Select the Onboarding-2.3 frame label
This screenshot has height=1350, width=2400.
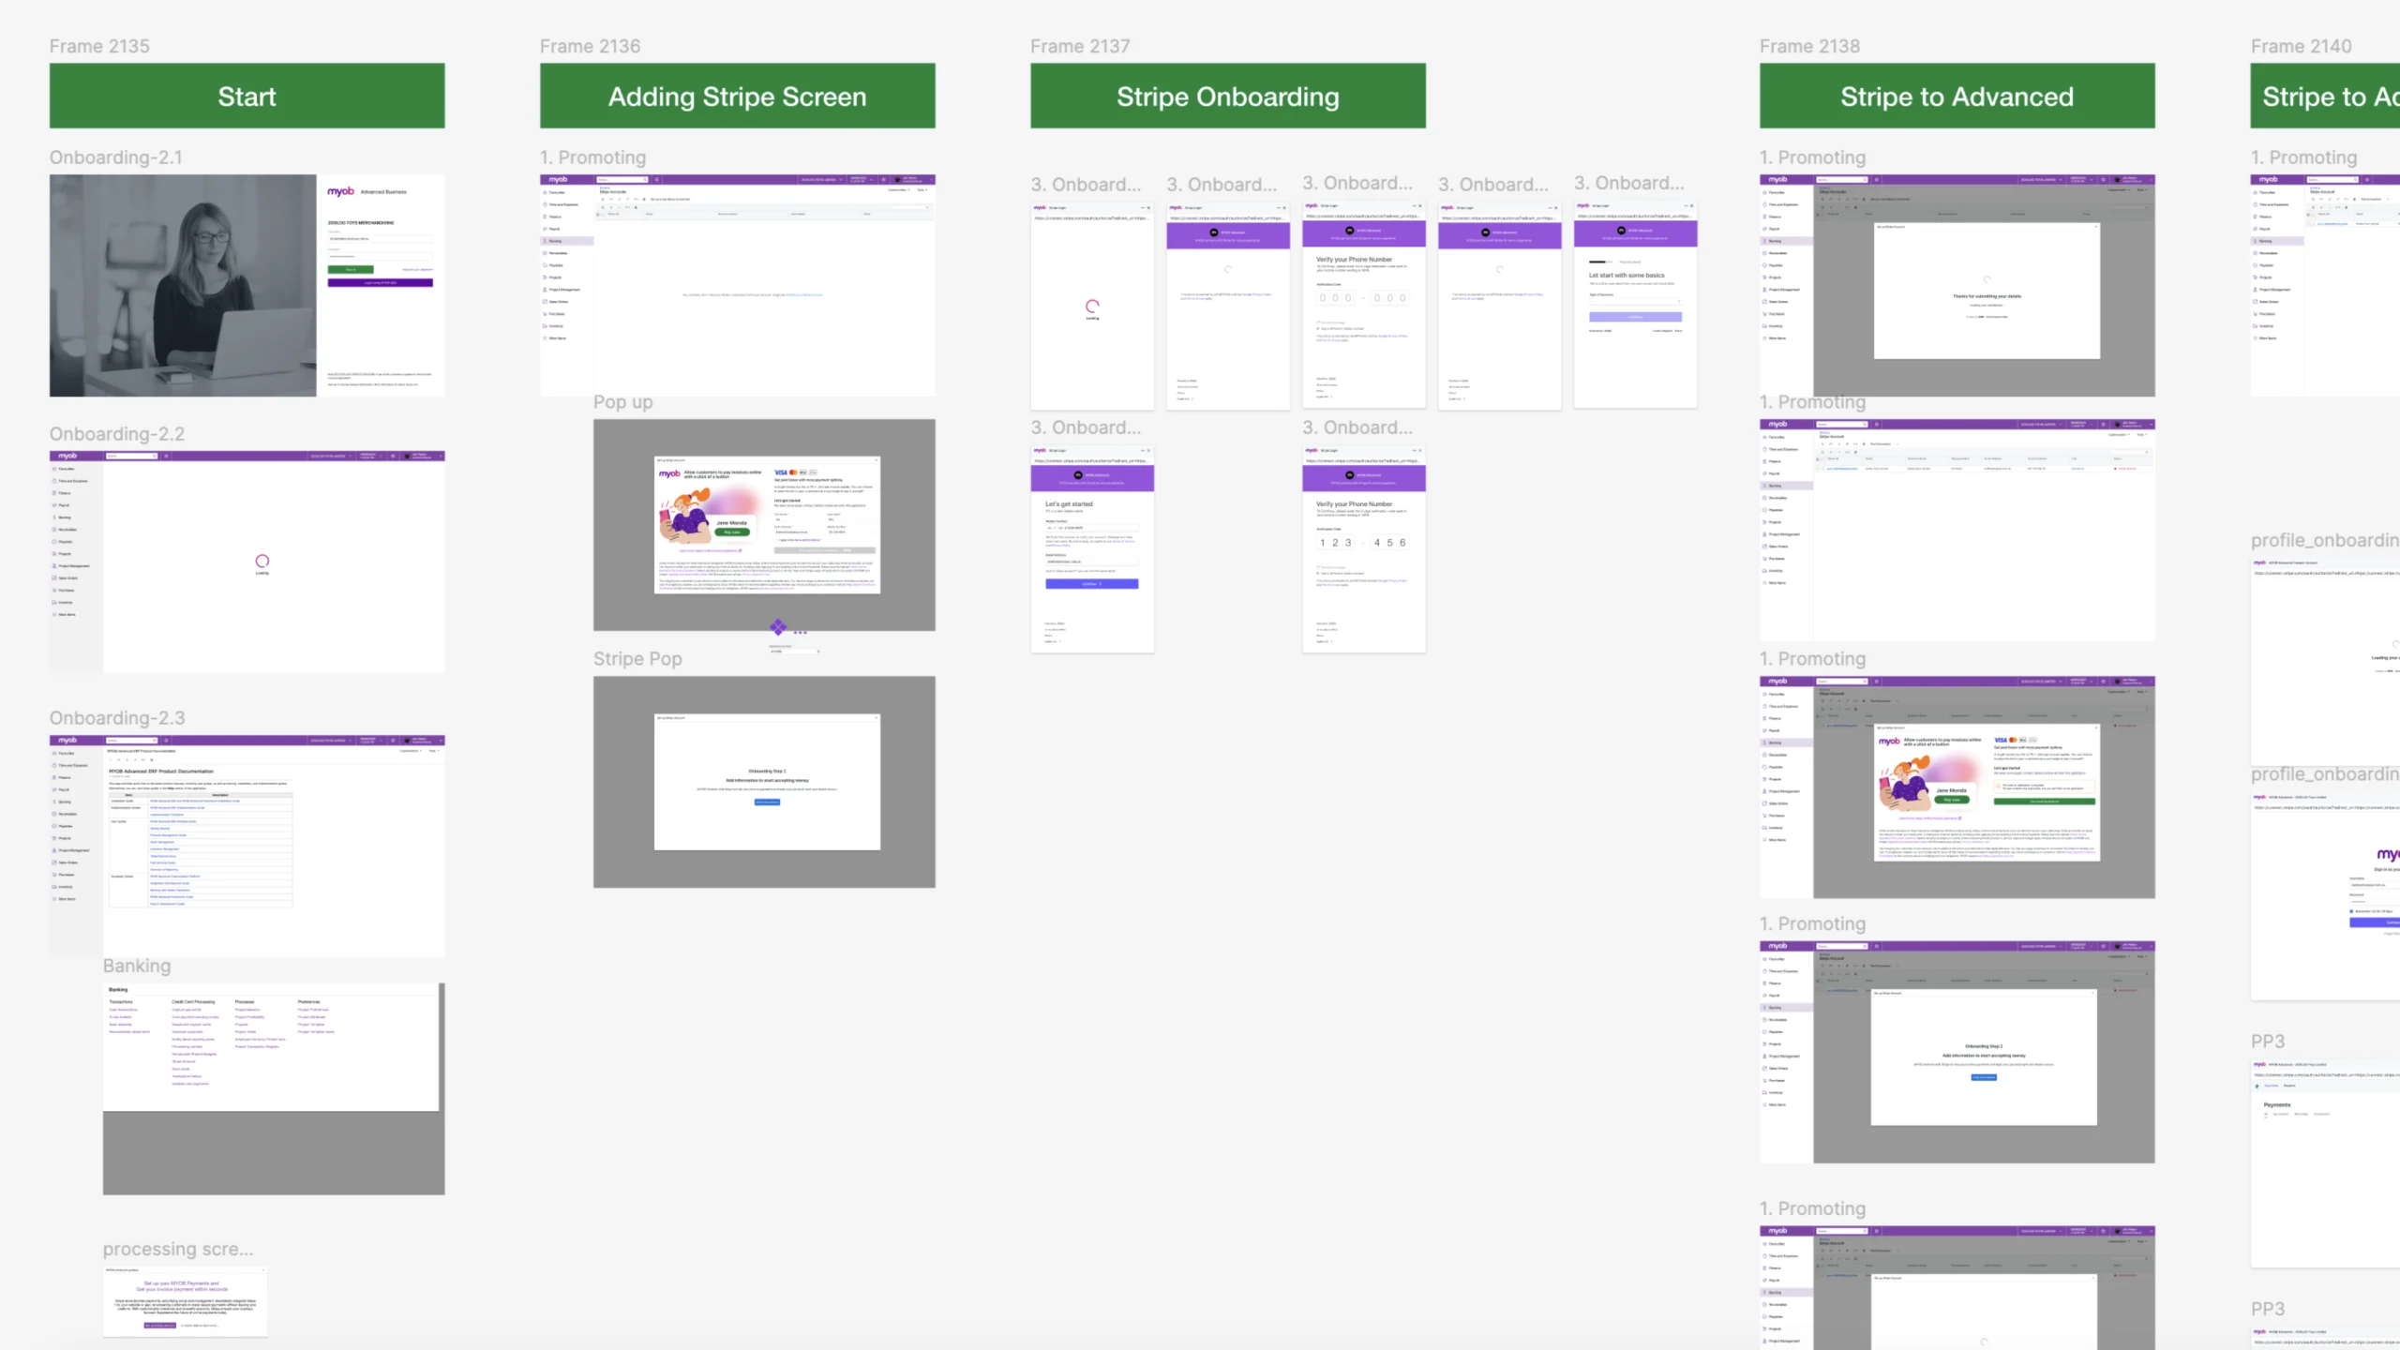tap(117, 718)
